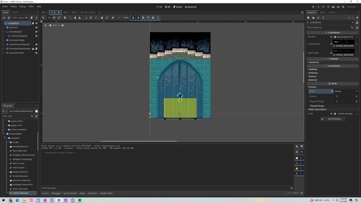Clear the Output log
Image resolution: width=361 pixels, height=203 pixels.
point(297,147)
